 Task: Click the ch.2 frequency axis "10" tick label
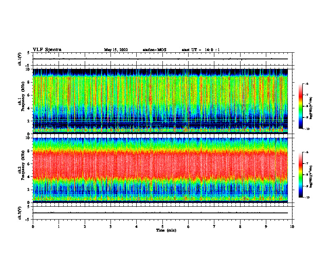[28, 138]
